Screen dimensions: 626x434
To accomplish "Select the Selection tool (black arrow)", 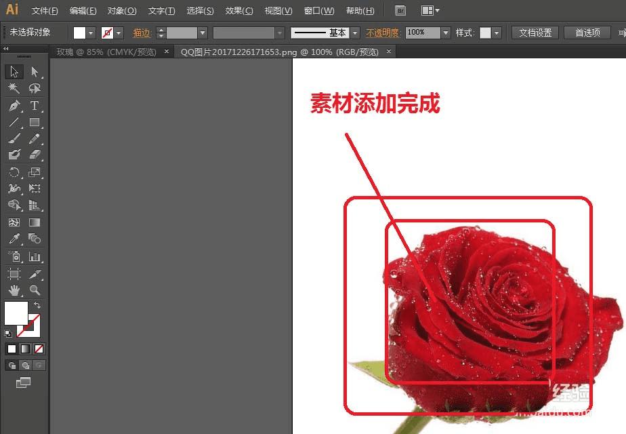I will coord(14,72).
